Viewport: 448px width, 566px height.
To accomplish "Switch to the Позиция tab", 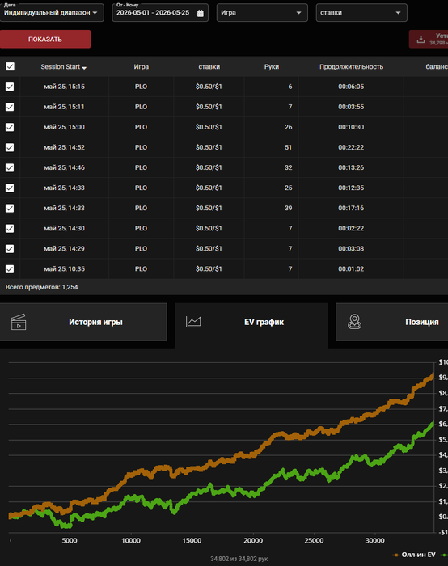I will click(392, 322).
